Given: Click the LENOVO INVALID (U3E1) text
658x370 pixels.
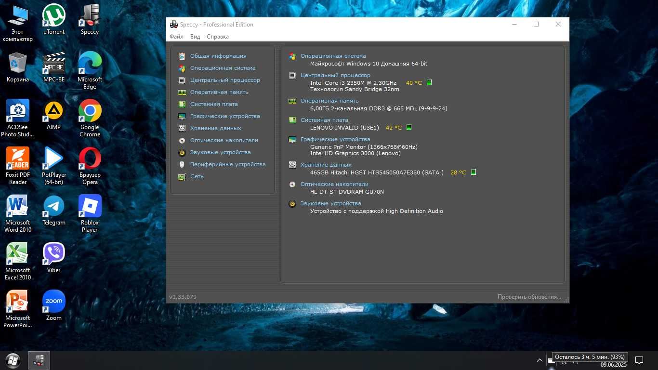Looking at the screenshot, I should 344,128.
